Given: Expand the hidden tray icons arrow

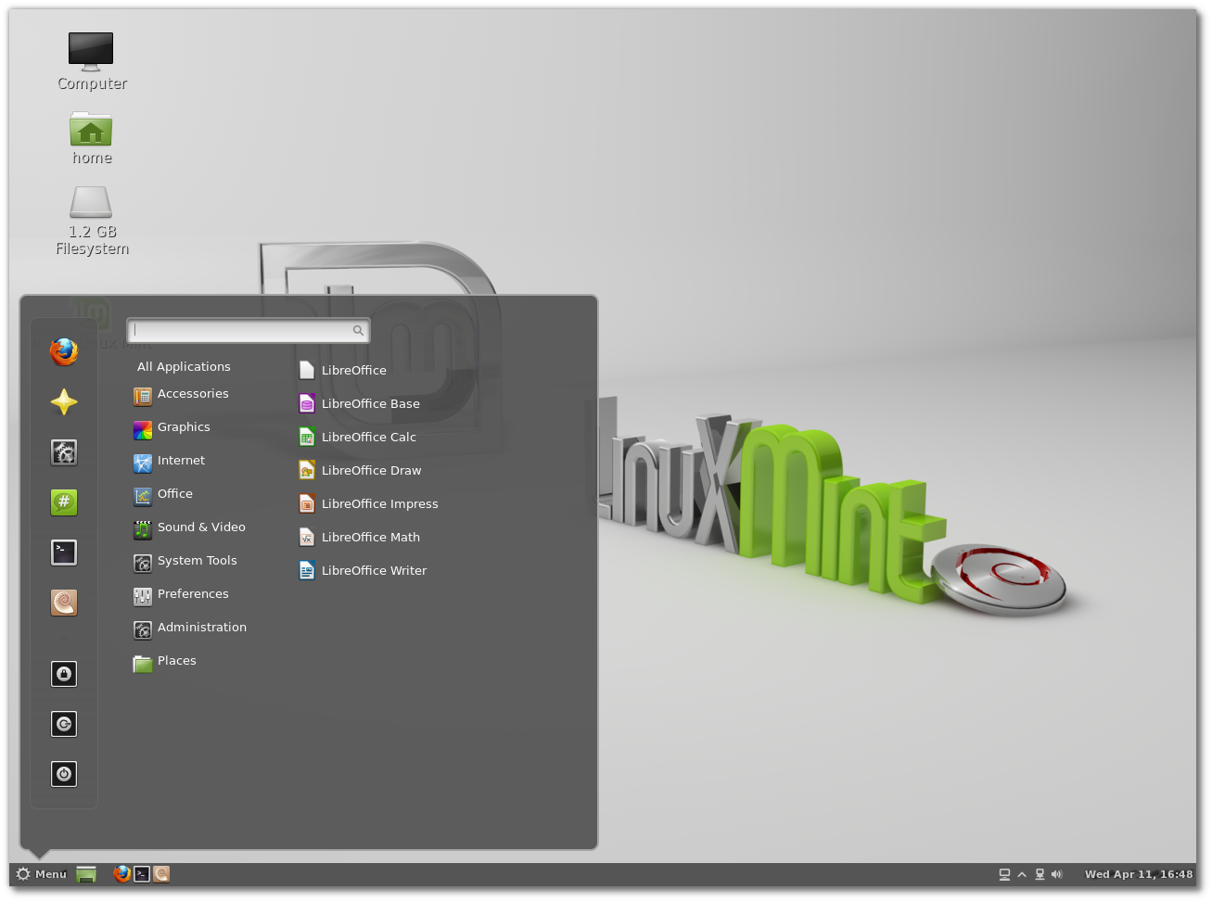Looking at the screenshot, I should click(1021, 873).
